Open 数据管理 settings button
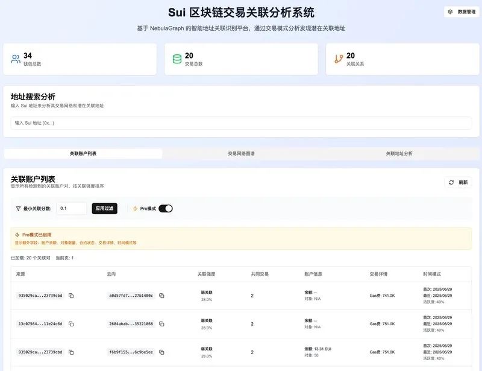This screenshot has width=482, height=371. tap(462, 11)
